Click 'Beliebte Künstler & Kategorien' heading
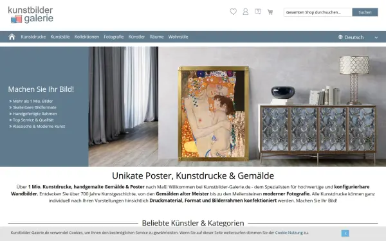This screenshot has height=241, width=386. (193, 223)
